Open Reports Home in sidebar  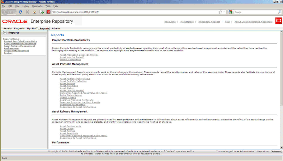(x=11, y=39)
